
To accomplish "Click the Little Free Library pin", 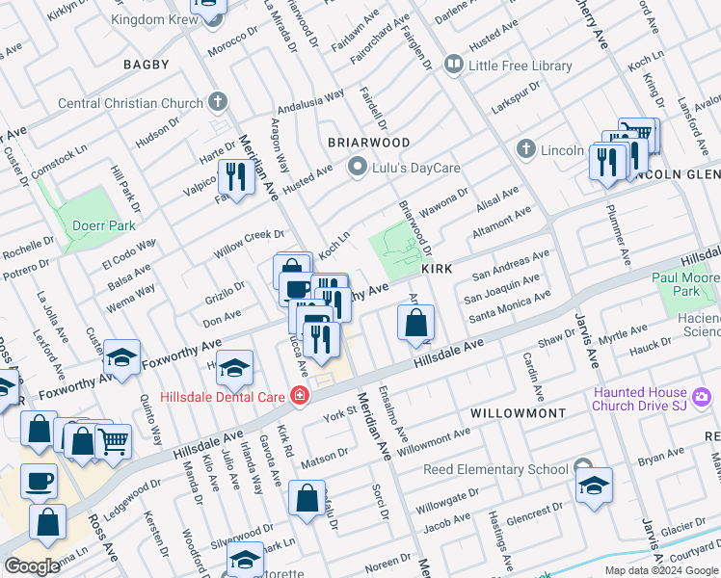I will [453, 65].
